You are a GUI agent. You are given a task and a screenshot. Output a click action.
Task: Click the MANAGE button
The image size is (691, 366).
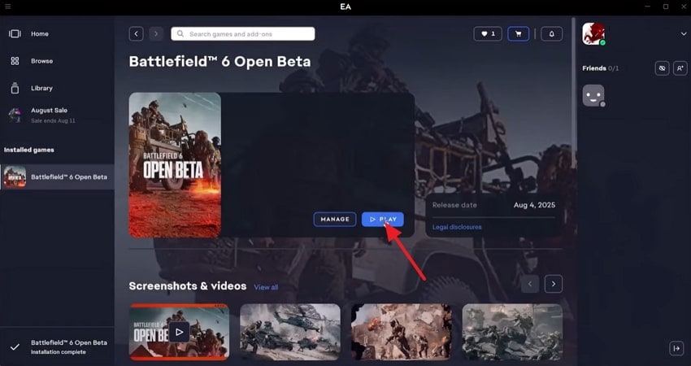(x=335, y=219)
